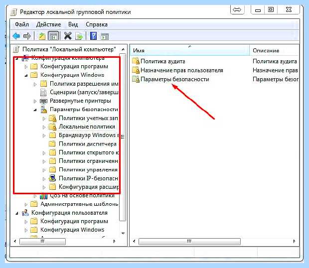
Task: Click Политики IP-безопасности computer icon
Action: tap(53, 178)
